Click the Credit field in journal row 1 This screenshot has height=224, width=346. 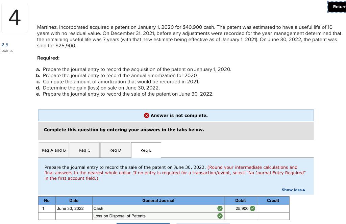point(273,208)
